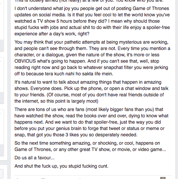Click the gray footer of the lower sidebar card

(2, 150)
